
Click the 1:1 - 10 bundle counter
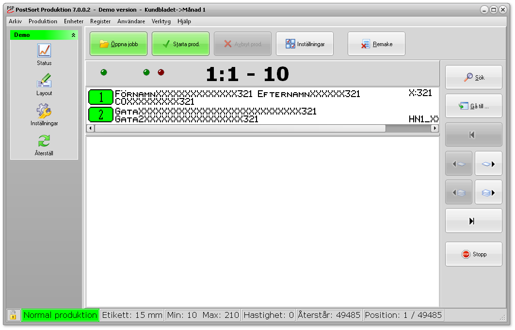coord(247,74)
